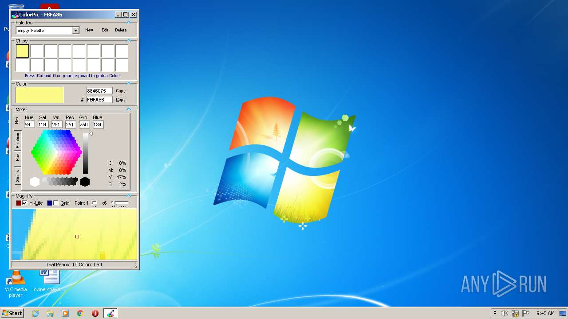Select the ownerspayp document desktop icon
This screenshot has height=319, width=568.
pyautogui.click(x=50, y=281)
